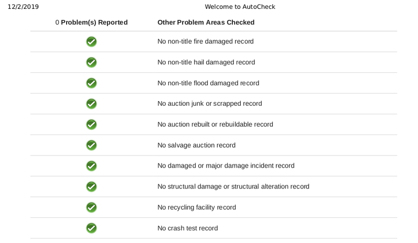Click 'No salvage auction record' text

click(x=197, y=145)
